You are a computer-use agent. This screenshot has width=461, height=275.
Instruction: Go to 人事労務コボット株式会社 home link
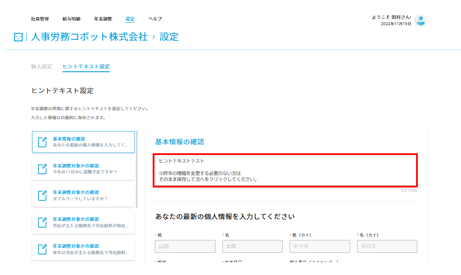pyautogui.click(x=89, y=37)
